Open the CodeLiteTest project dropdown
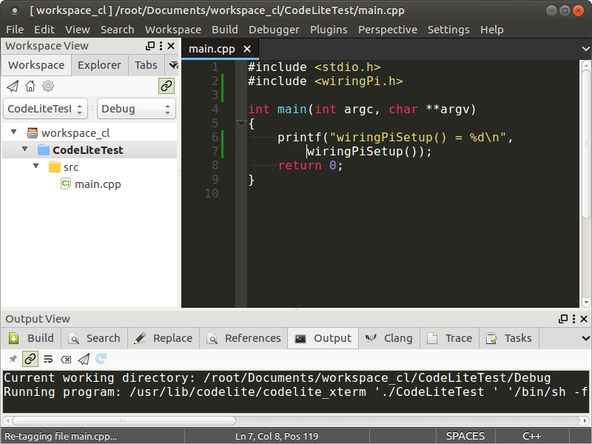Image resolution: width=592 pixels, height=444 pixels. click(45, 109)
